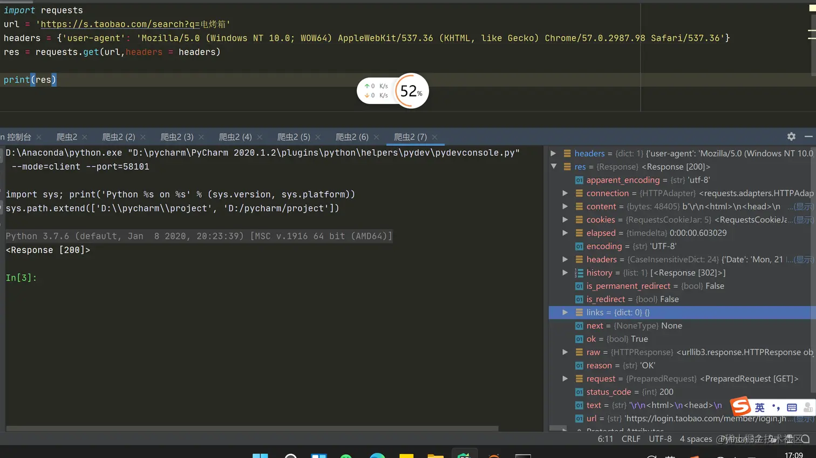Click the 52% memory usage widget

(x=412, y=91)
